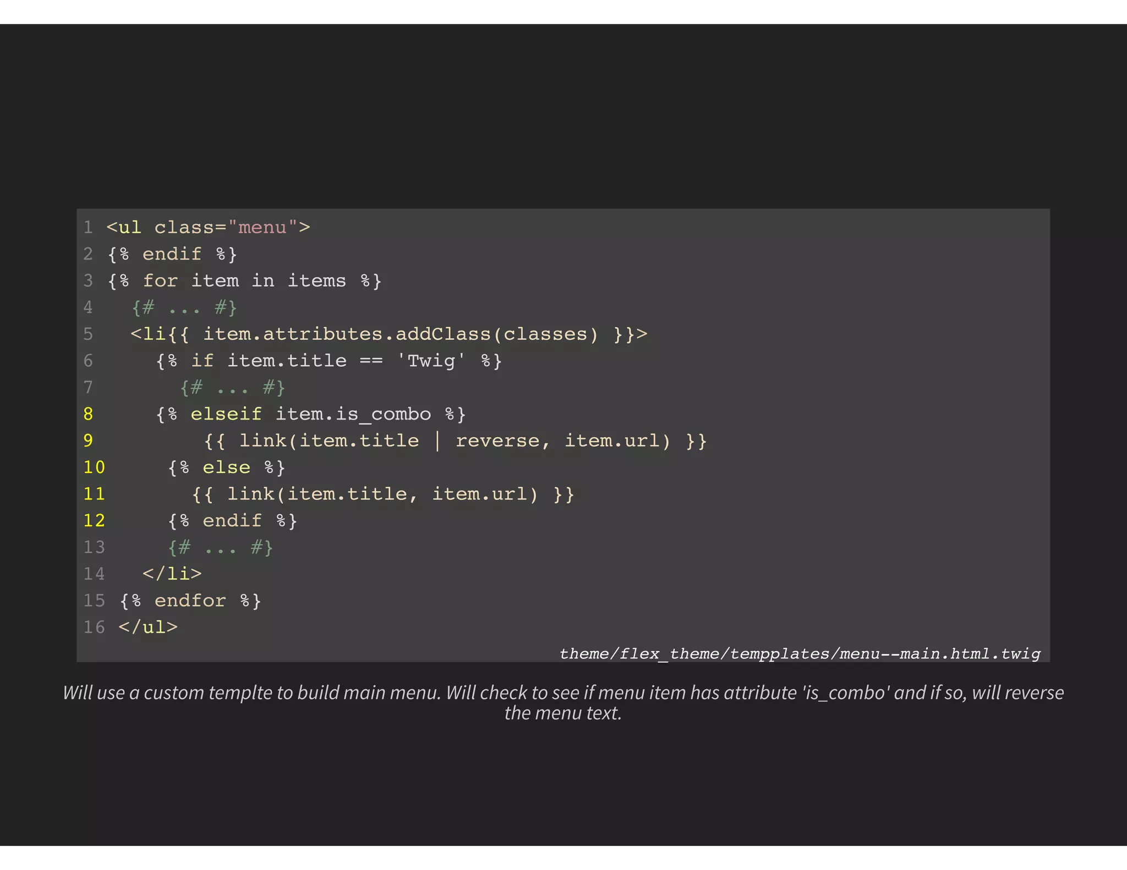Click the line '{% elseif item.is_combo %}'

point(310,414)
